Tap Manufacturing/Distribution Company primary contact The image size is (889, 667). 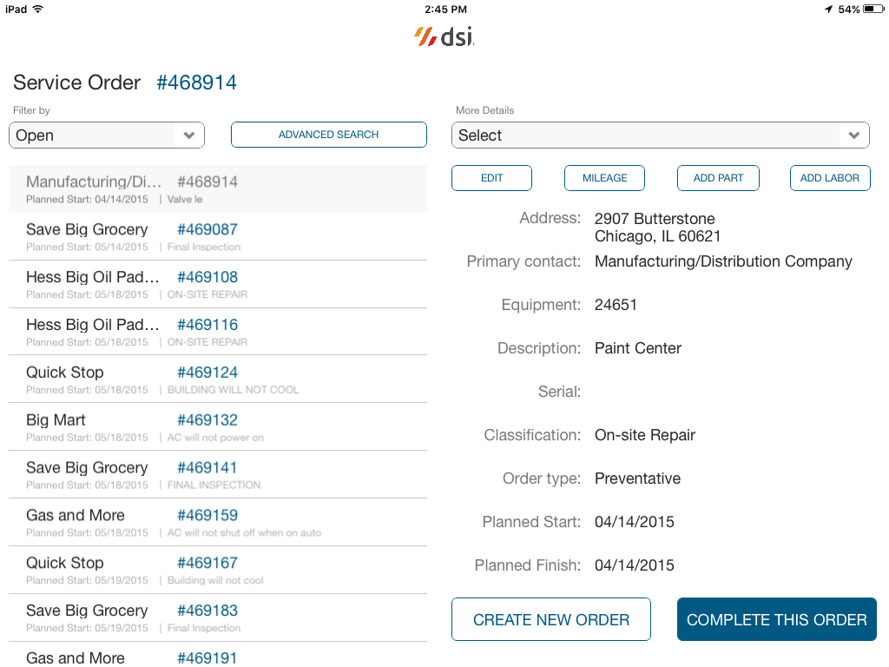723,261
